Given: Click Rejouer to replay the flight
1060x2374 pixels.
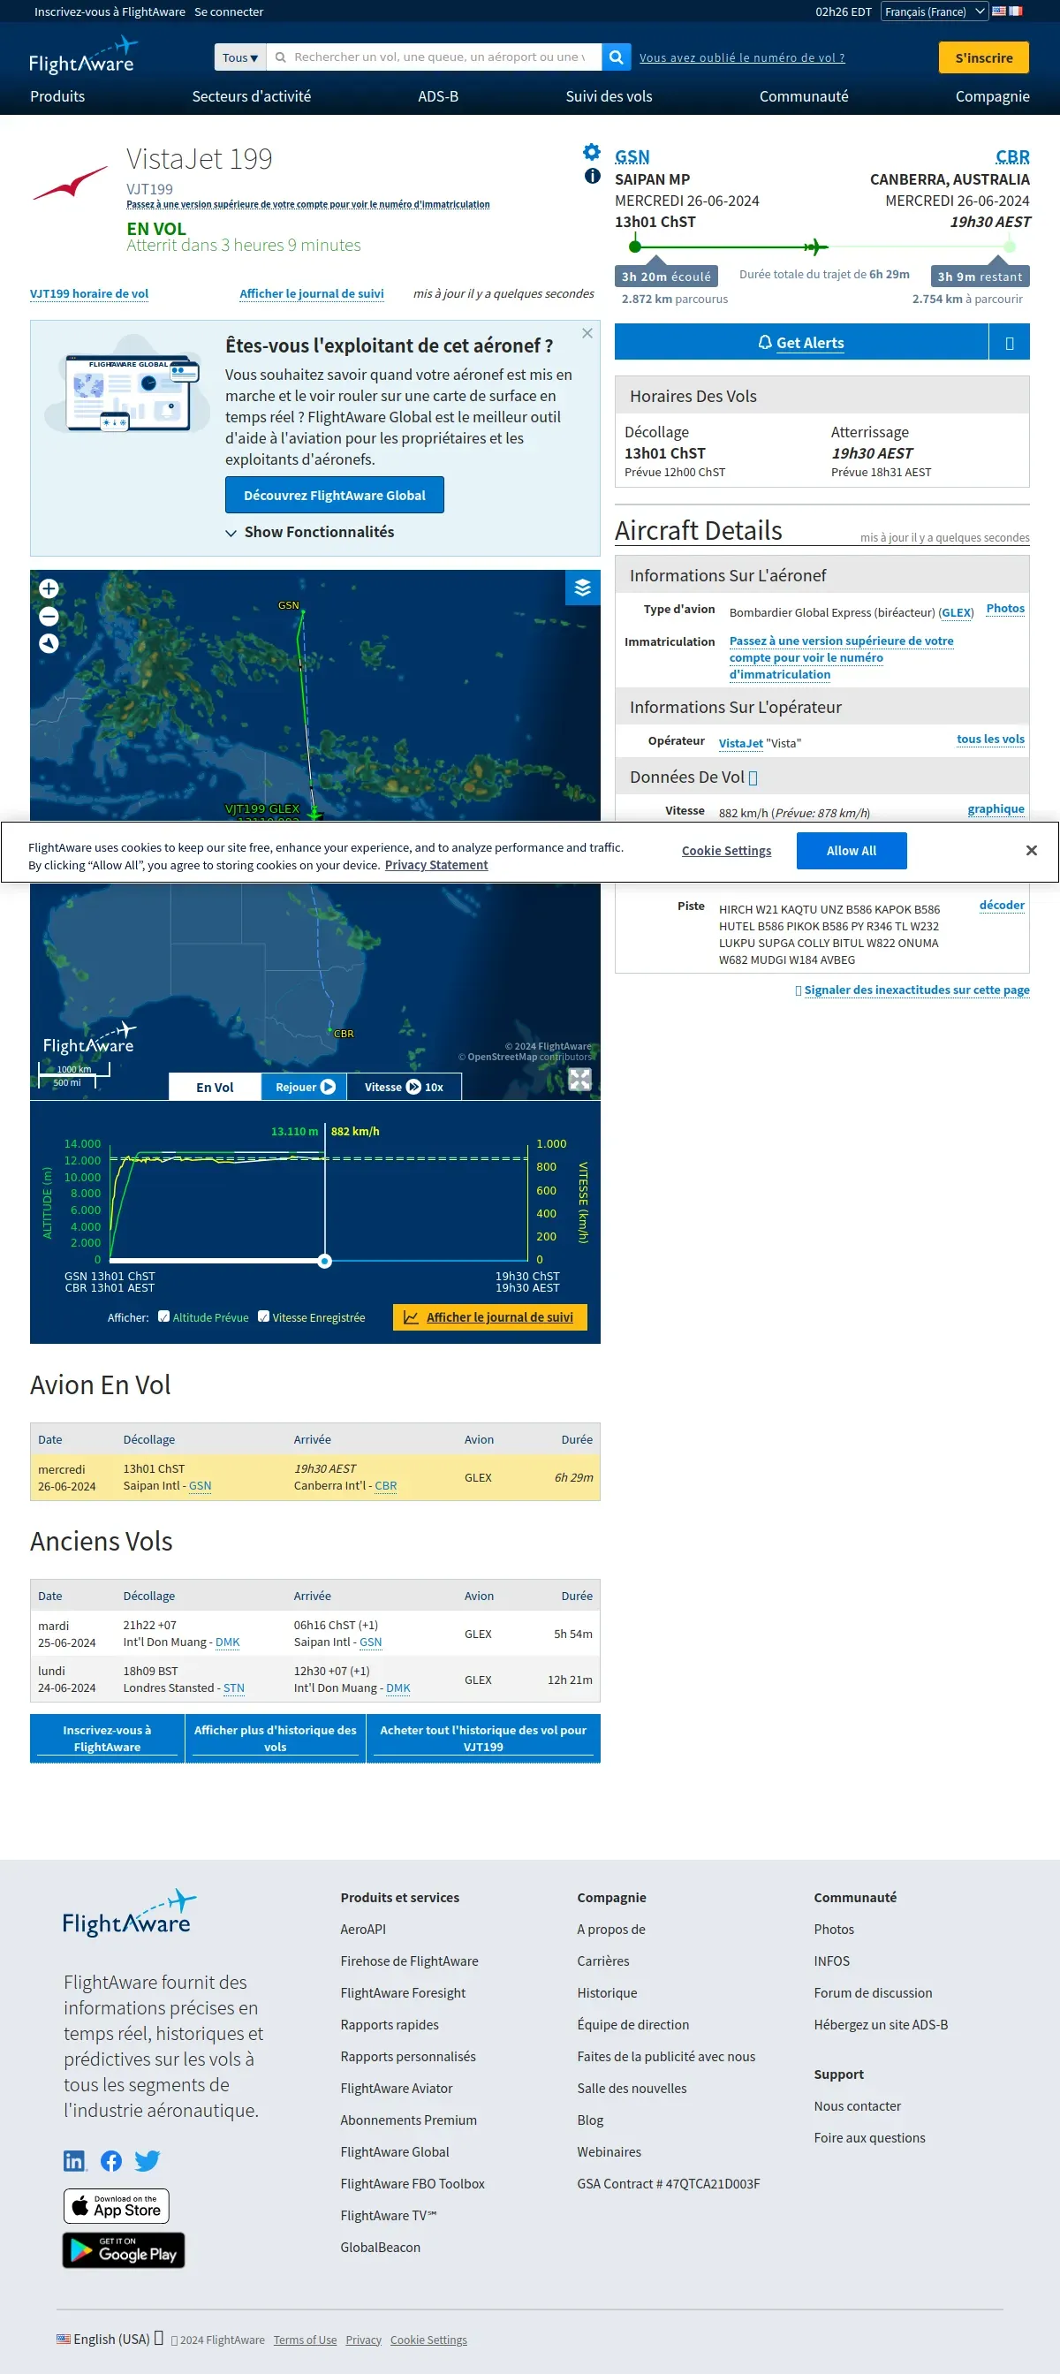Looking at the screenshot, I should (x=304, y=1088).
